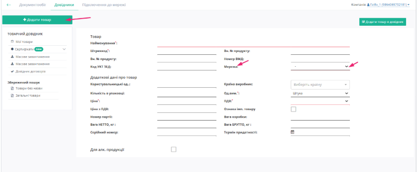Image resolution: width=417 pixels, height=172 pixels.
Task: Focus the Найменування input field
Action: tap(254, 44)
